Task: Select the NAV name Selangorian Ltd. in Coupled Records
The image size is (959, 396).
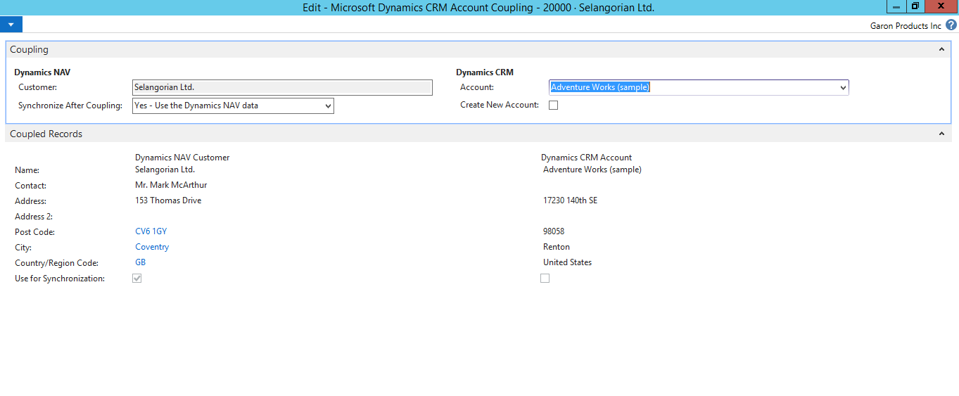Action: click(165, 170)
